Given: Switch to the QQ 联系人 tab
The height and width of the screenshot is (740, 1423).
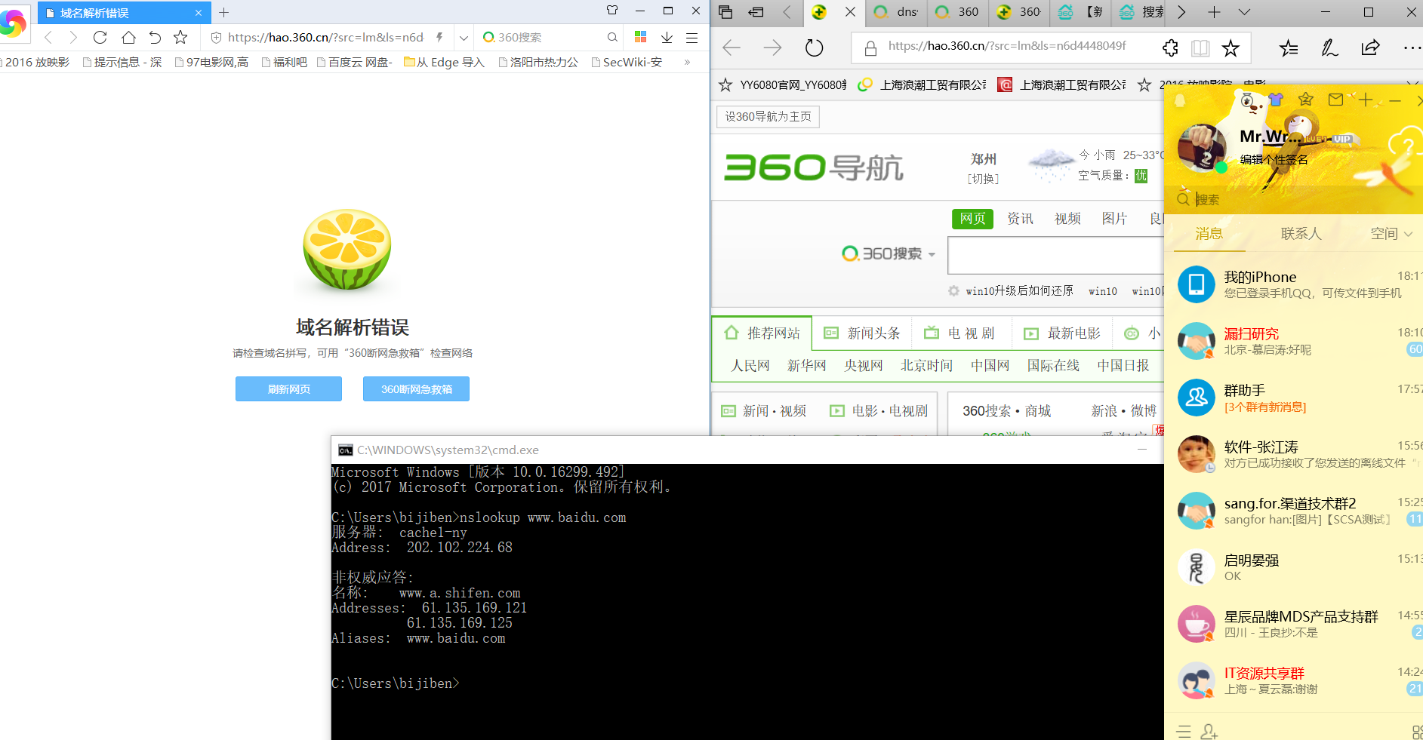Looking at the screenshot, I should coord(1301,234).
